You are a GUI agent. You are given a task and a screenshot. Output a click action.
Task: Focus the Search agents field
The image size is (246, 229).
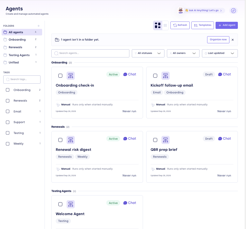(x=90, y=53)
